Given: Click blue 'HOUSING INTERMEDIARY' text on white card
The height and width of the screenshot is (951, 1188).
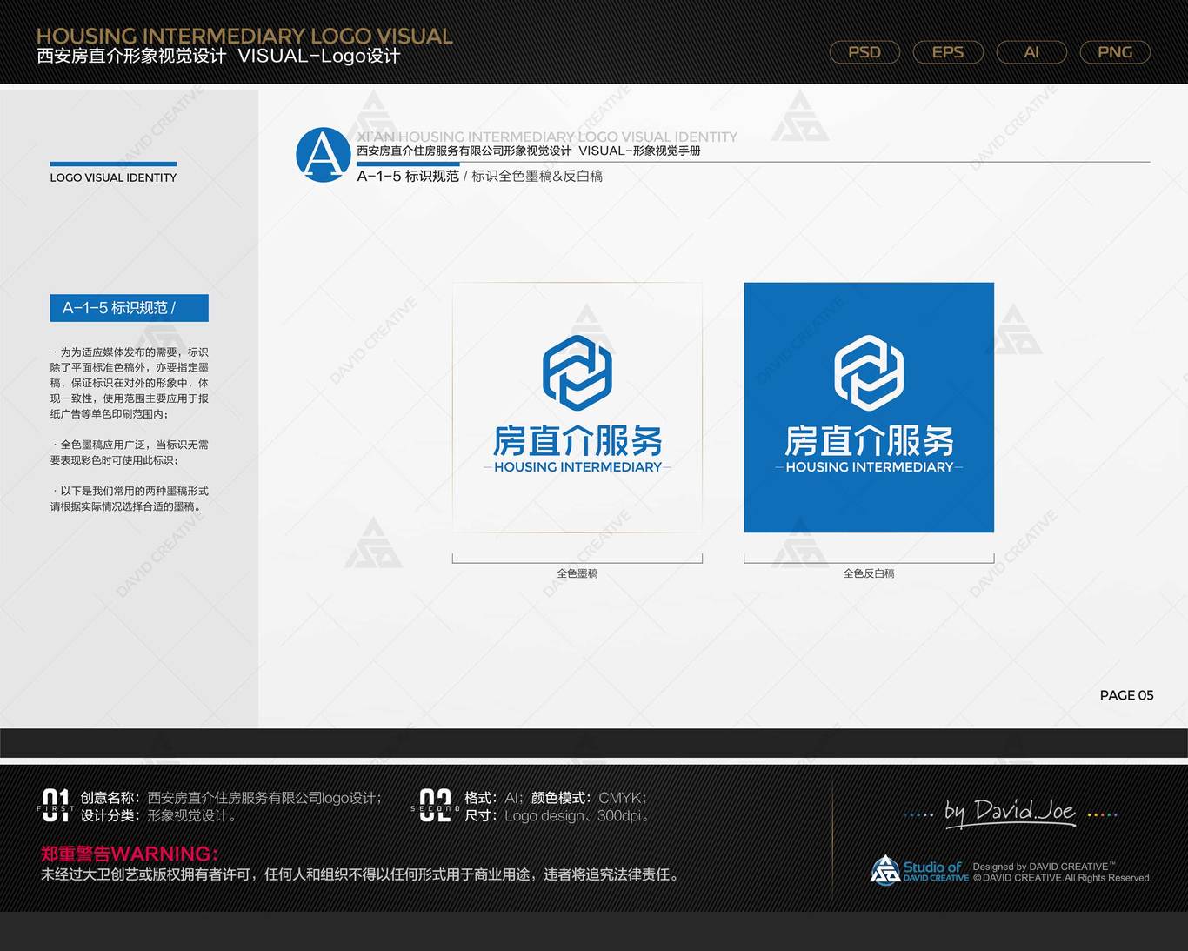Looking at the screenshot, I should tap(577, 467).
